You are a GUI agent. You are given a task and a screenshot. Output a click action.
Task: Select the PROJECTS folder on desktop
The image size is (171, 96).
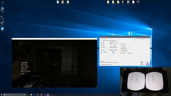click(113, 3)
